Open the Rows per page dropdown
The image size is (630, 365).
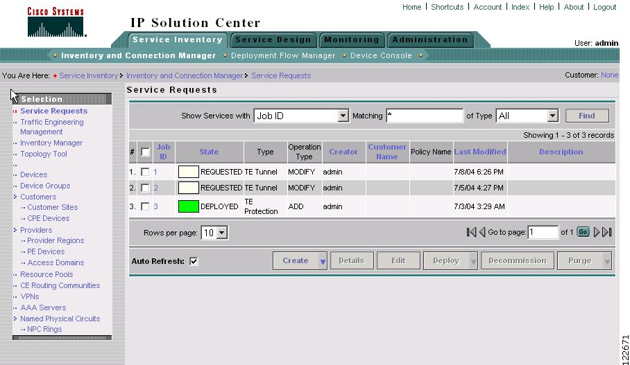[222, 233]
